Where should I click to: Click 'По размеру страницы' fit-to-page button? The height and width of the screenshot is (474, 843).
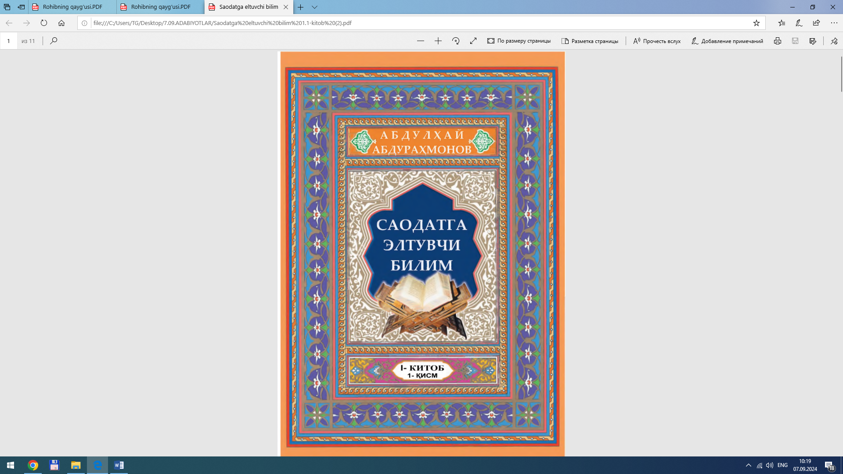click(519, 41)
